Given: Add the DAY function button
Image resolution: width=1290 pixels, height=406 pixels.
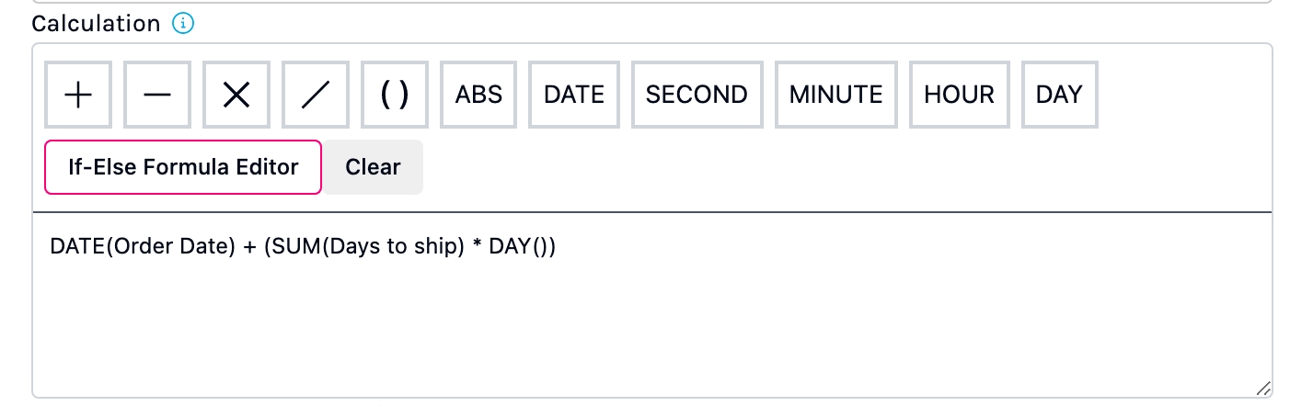Looking at the screenshot, I should point(1059,95).
